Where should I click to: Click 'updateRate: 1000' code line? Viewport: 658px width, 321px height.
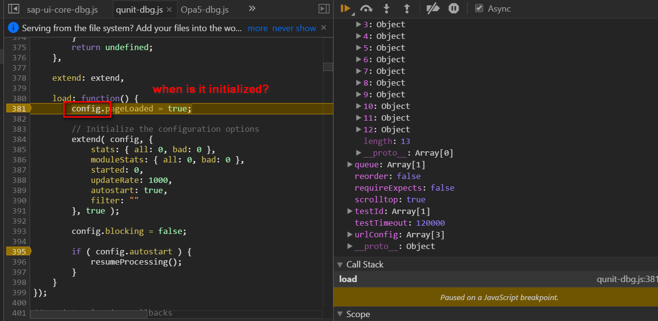coord(131,180)
